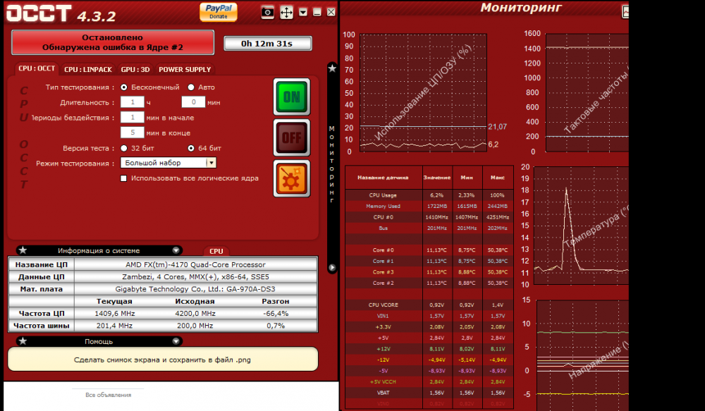The width and height of the screenshot is (705, 411).
Task: Click the clock frequencies graph
Action: pos(587,92)
